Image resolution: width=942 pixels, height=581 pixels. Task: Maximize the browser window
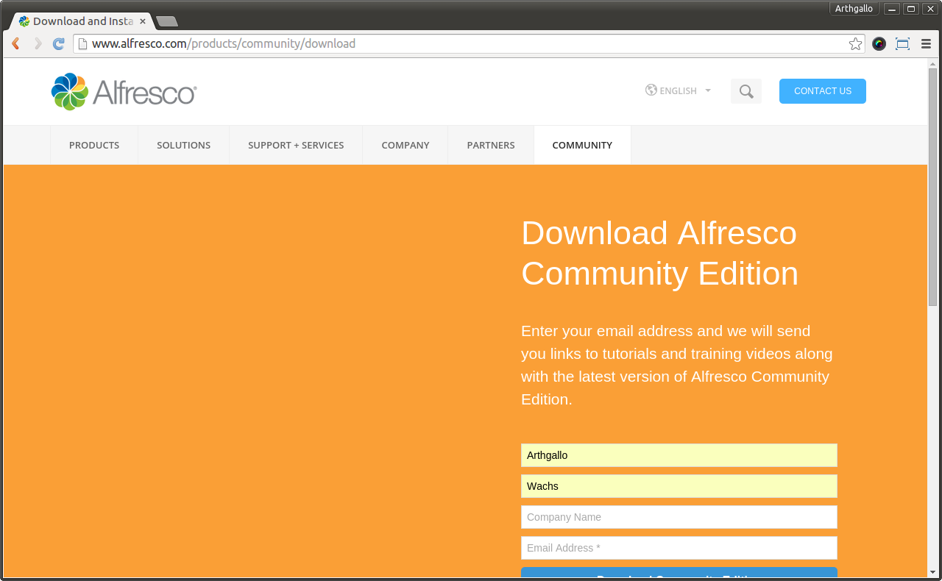(911, 9)
